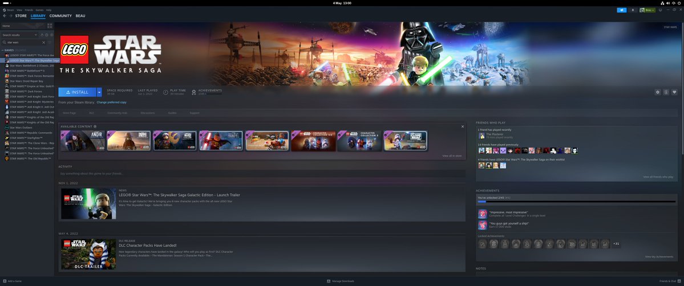
Task: Open the Steam menu
Action: point(10,10)
